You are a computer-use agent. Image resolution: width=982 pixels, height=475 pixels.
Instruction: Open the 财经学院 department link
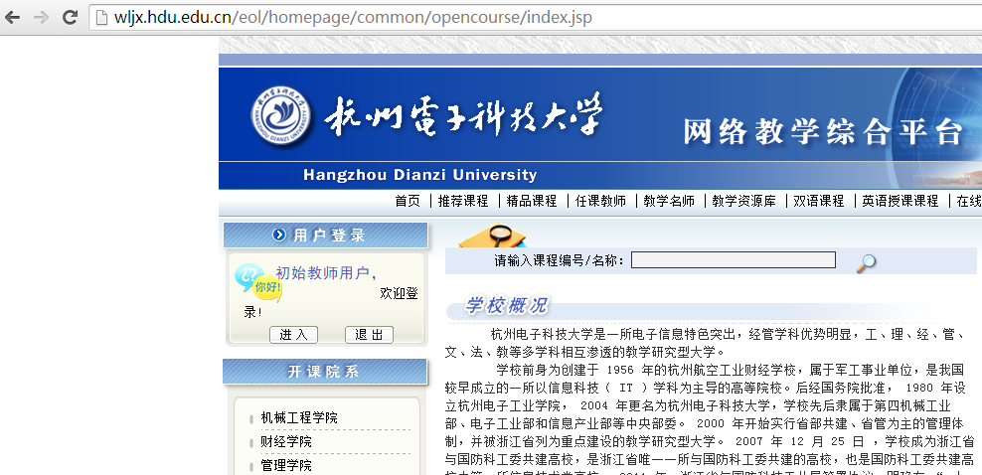[x=286, y=441]
